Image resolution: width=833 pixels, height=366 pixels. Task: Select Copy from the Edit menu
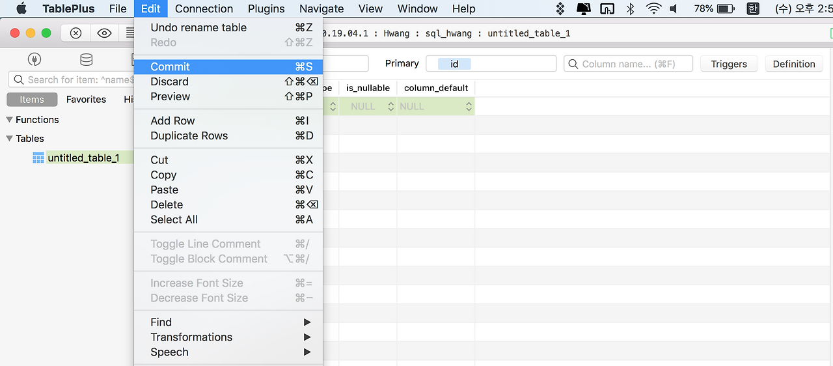(x=228, y=175)
